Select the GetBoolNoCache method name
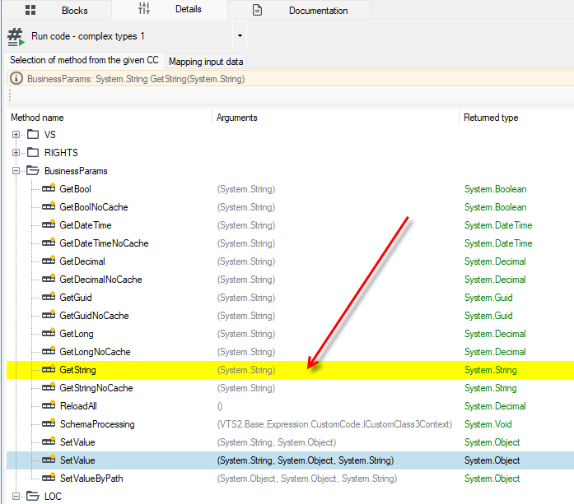Screen dimensions: 574x504 [94, 207]
